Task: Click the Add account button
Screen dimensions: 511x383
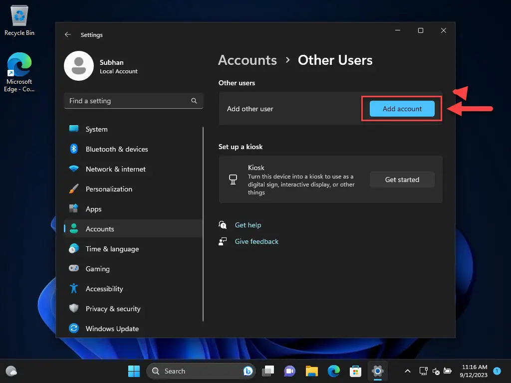Action: 402,109
